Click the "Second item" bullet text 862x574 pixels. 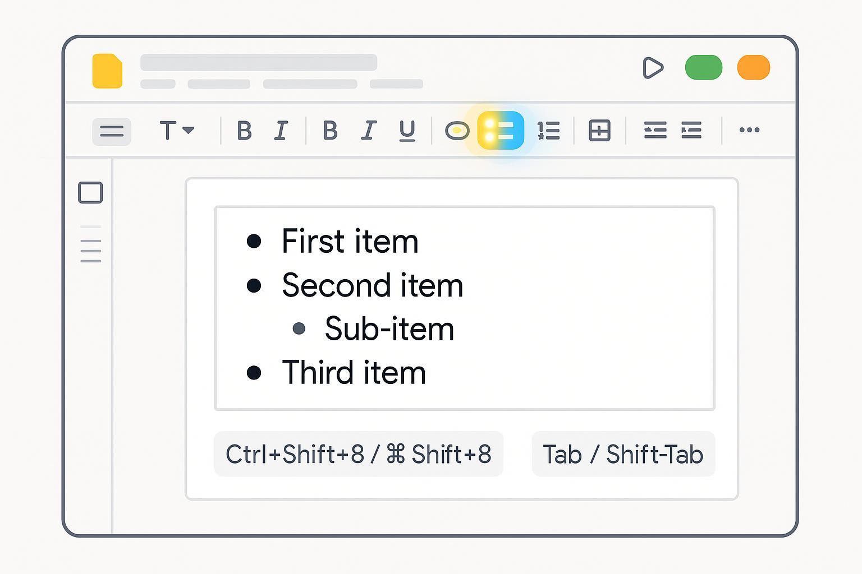click(373, 285)
